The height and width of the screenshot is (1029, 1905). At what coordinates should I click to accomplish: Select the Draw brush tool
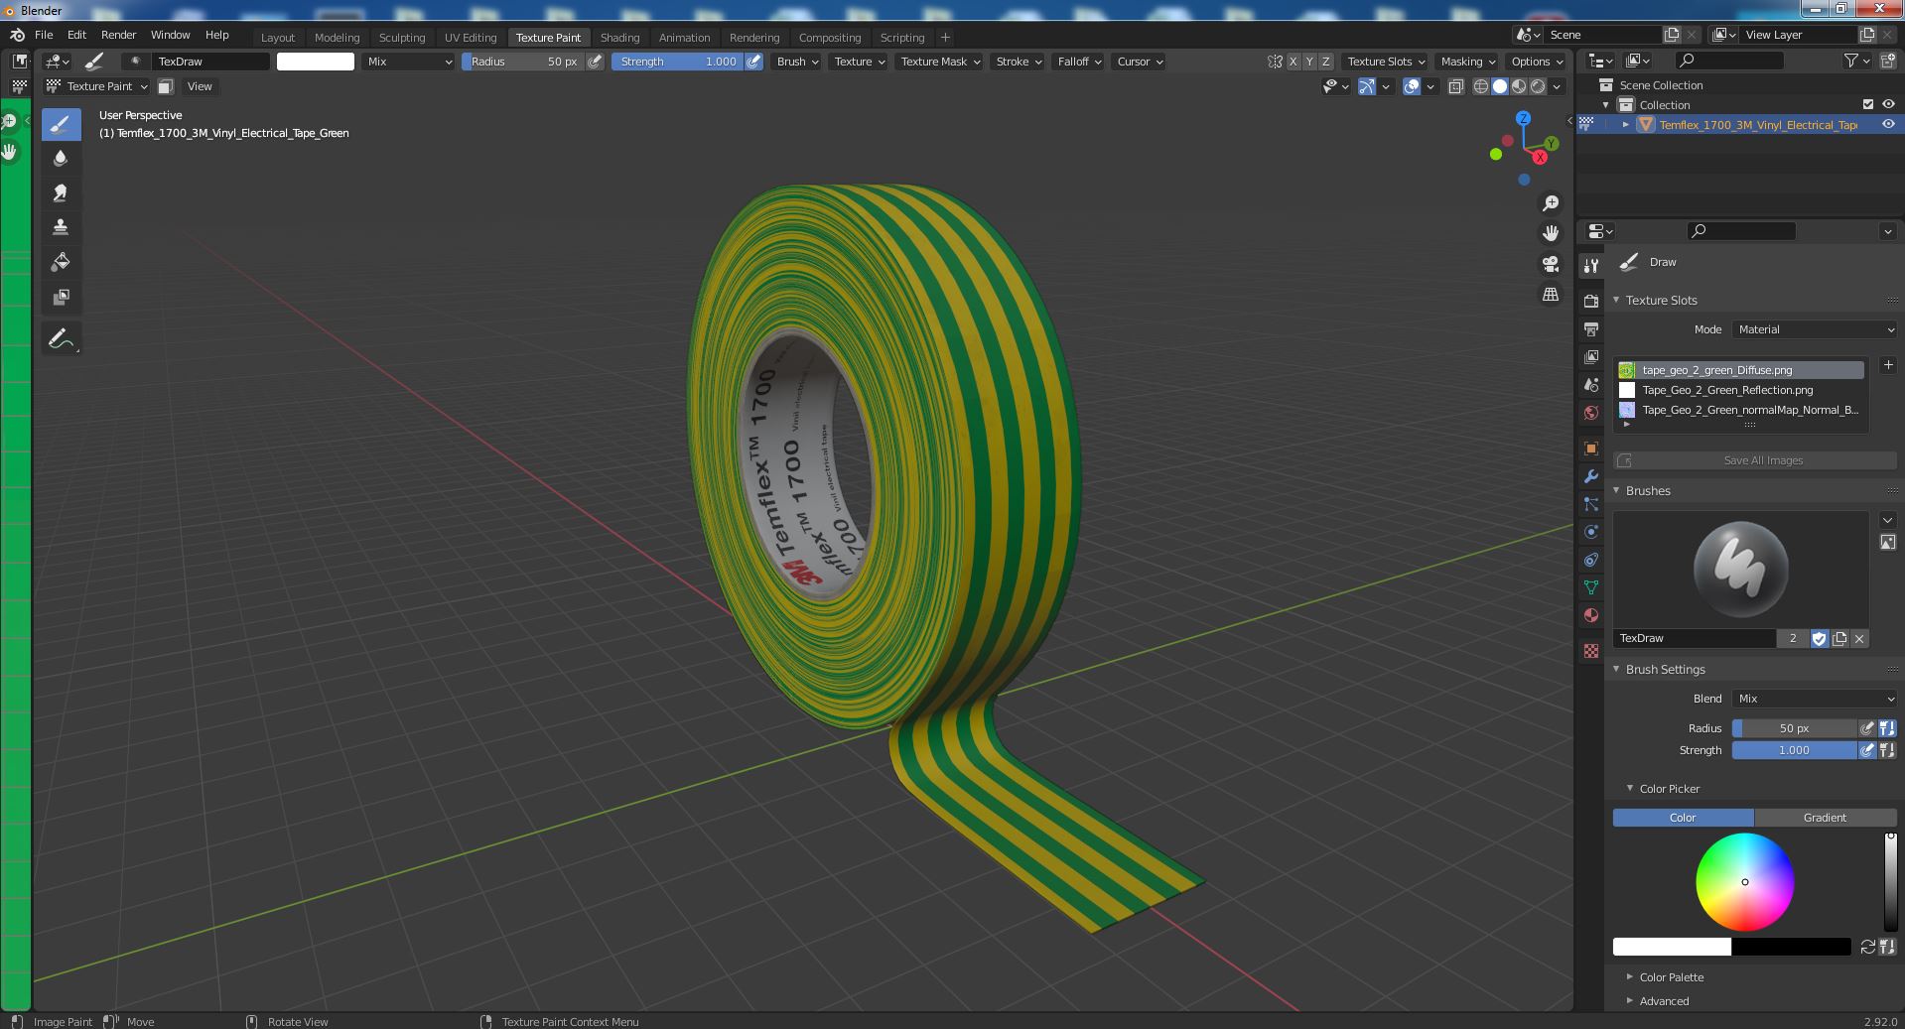point(61,124)
